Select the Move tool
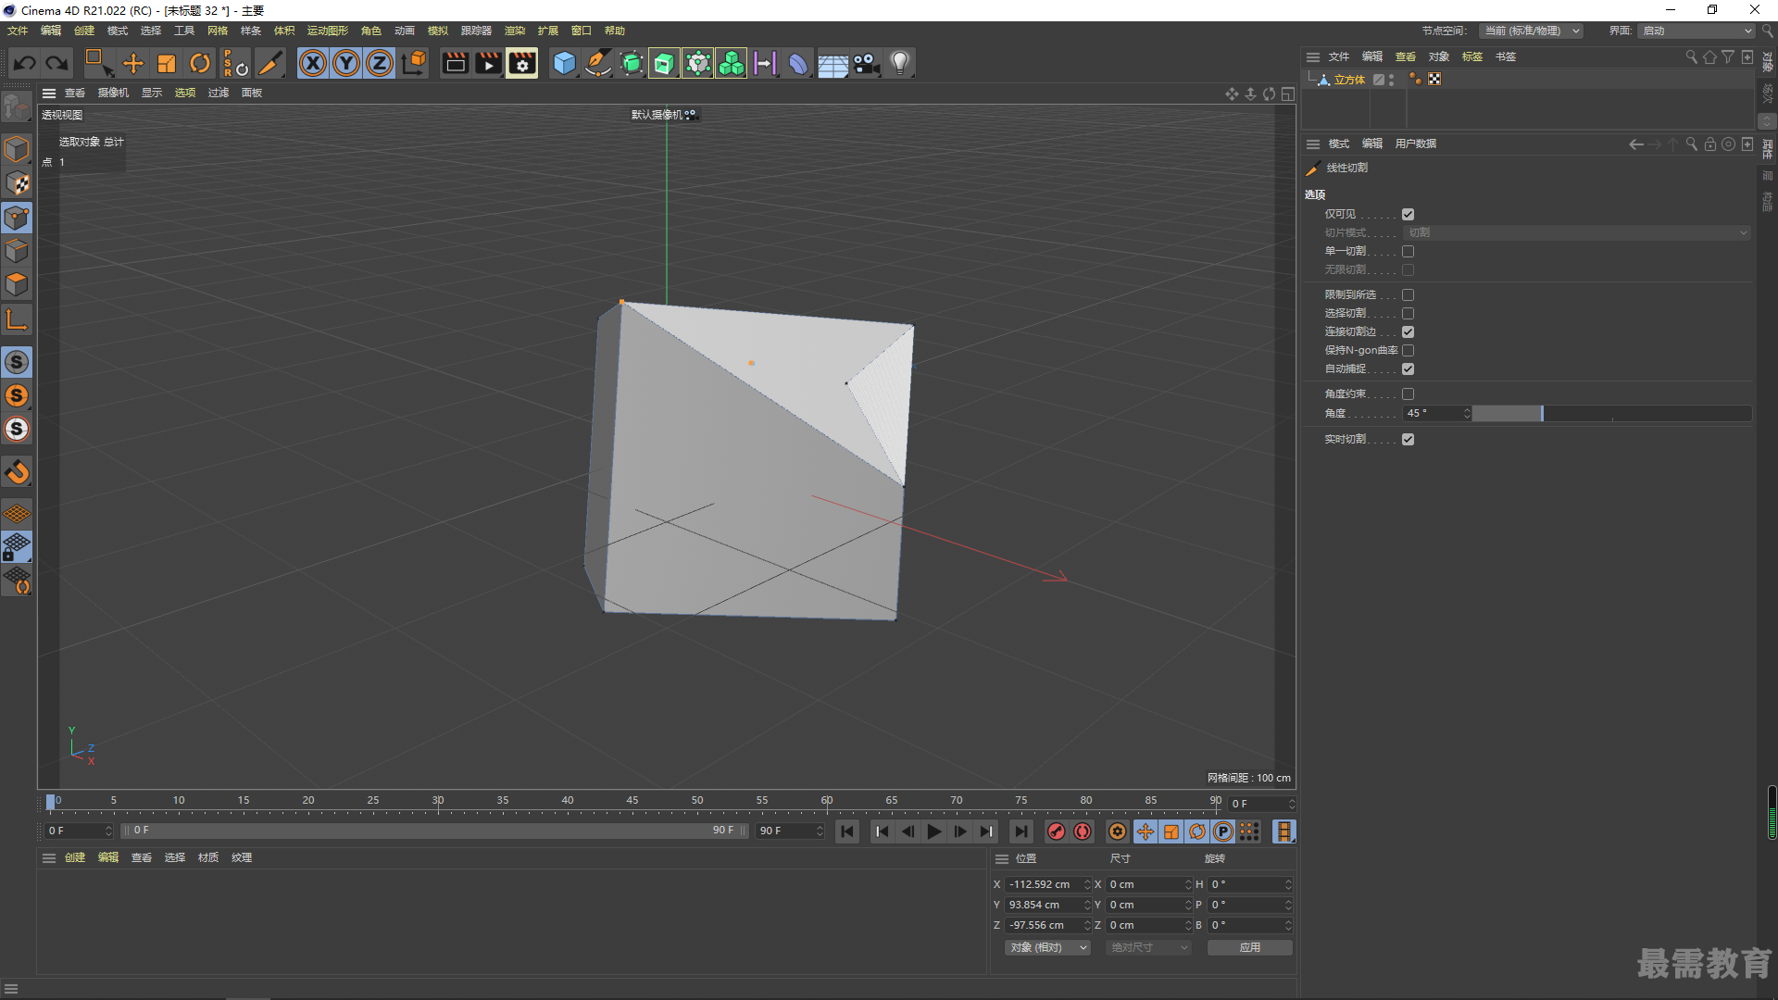 pos(133,64)
